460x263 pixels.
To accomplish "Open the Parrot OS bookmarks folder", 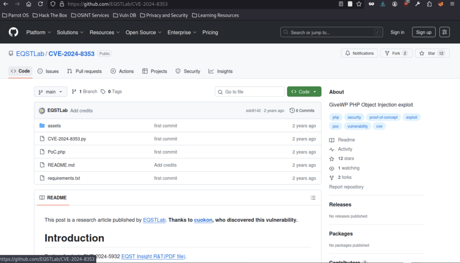I will pos(15,15).
